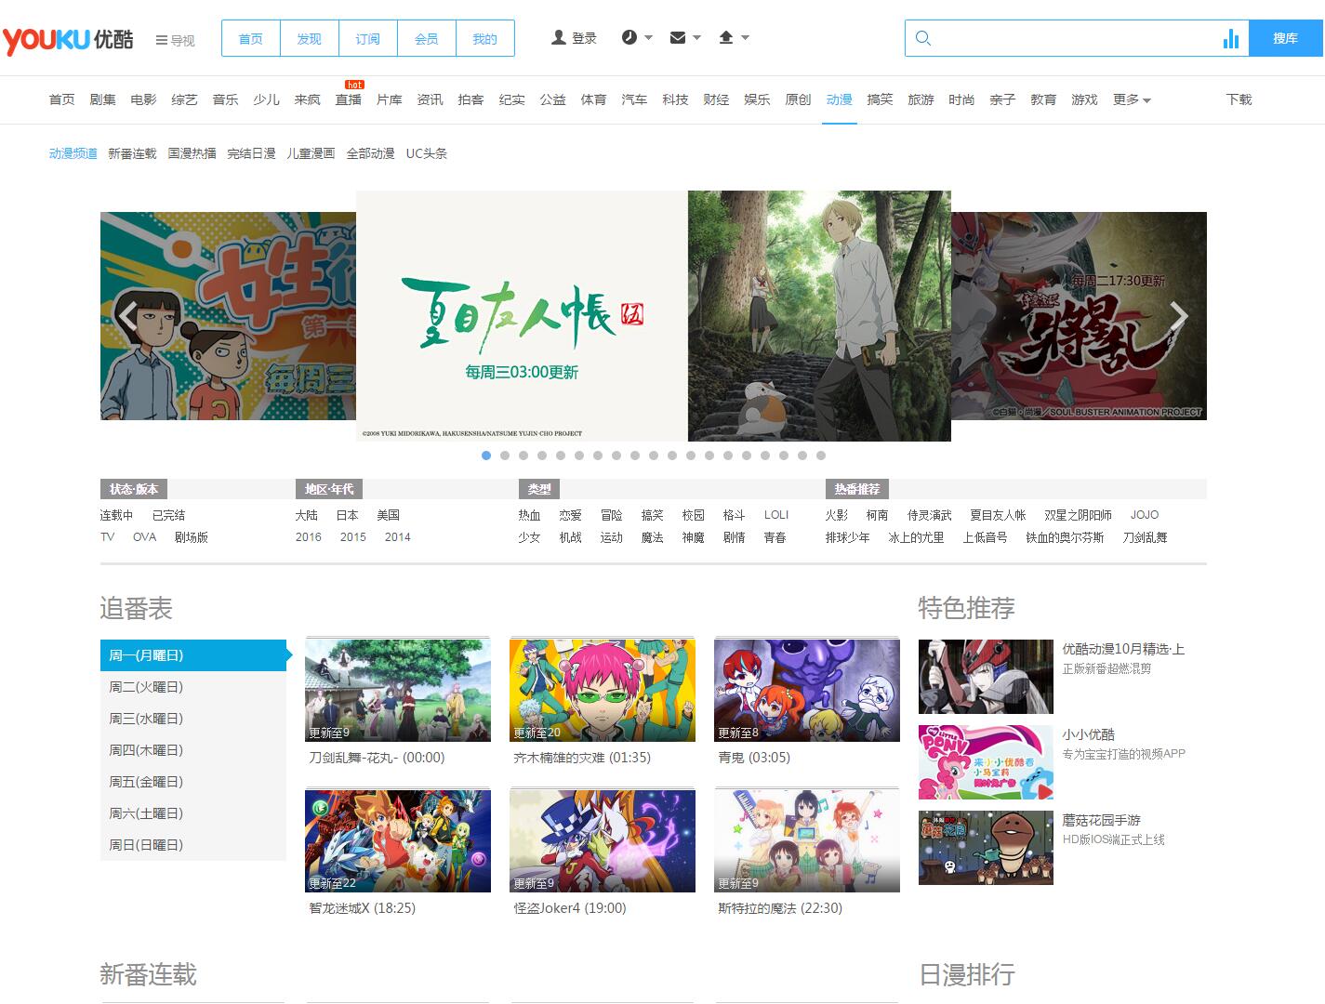Select the 首页 tab in top box

point(251,39)
